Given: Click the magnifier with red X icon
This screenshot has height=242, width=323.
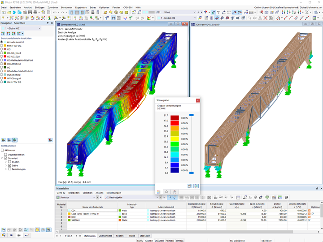Looking at the screenshot, I should point(261,13).
